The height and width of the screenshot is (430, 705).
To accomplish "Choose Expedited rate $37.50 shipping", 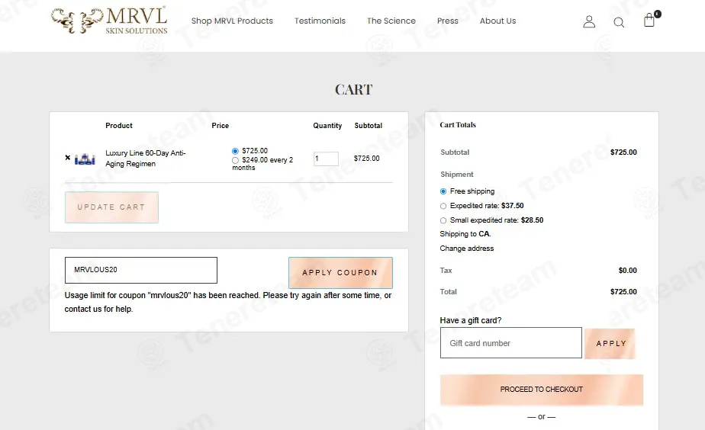I will coord(443,206).
